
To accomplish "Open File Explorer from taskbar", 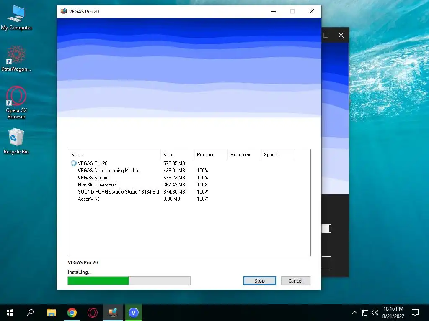I will point(51,313).
